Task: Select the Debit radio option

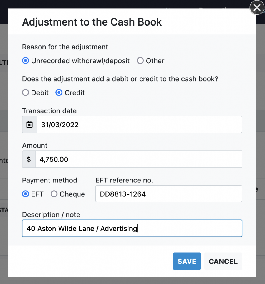Action: pos(26,93)
